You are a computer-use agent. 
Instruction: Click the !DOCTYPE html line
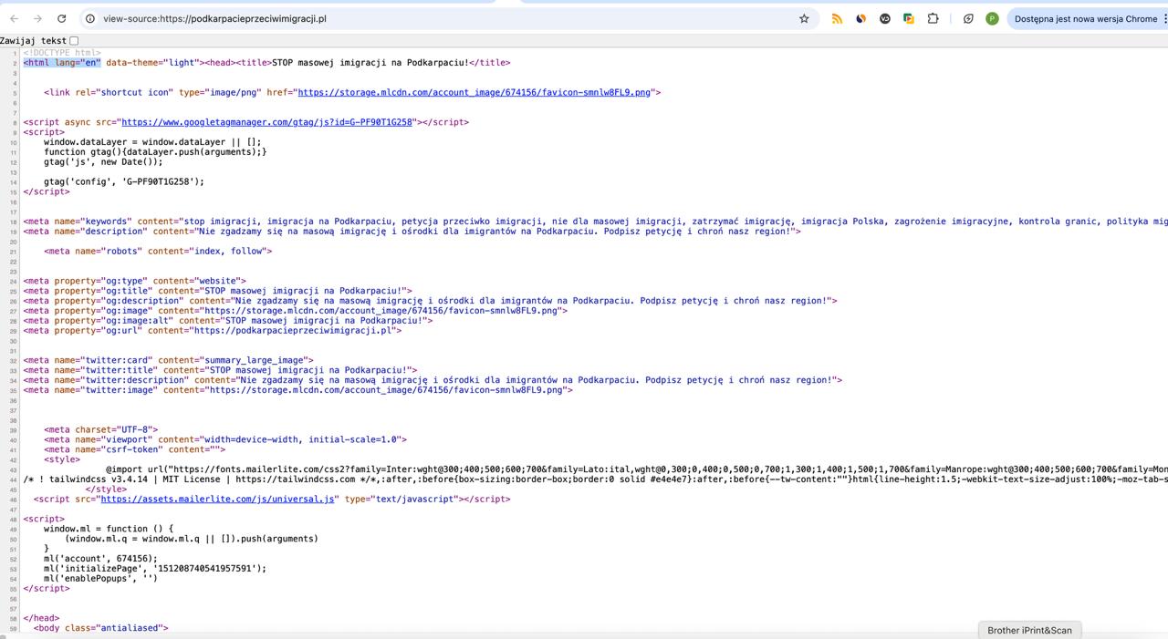click(62, 53)
